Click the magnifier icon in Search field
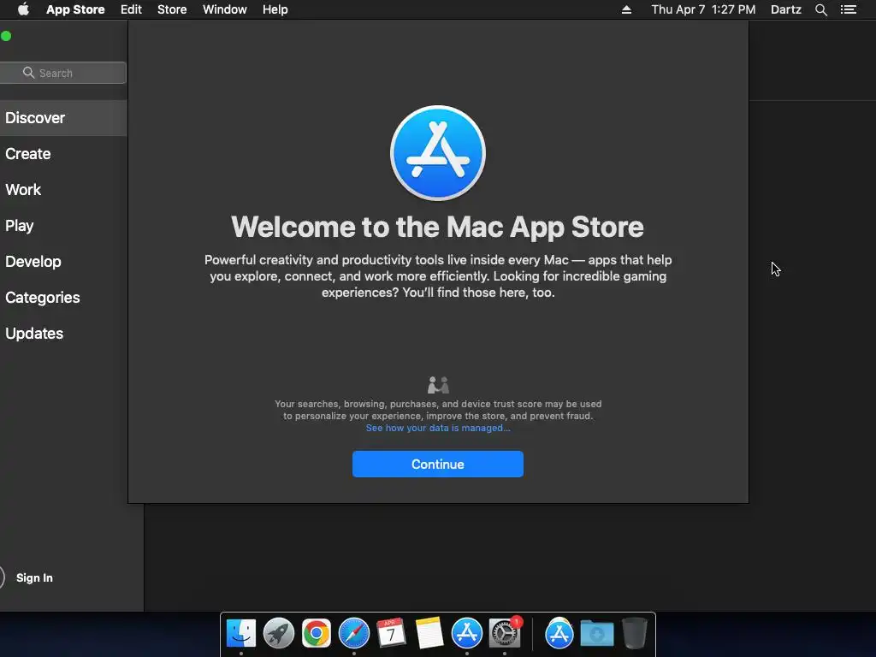 pos(28,73)
